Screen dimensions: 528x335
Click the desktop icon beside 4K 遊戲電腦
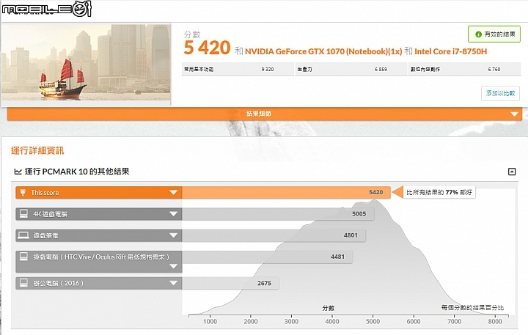coord(23,214)
